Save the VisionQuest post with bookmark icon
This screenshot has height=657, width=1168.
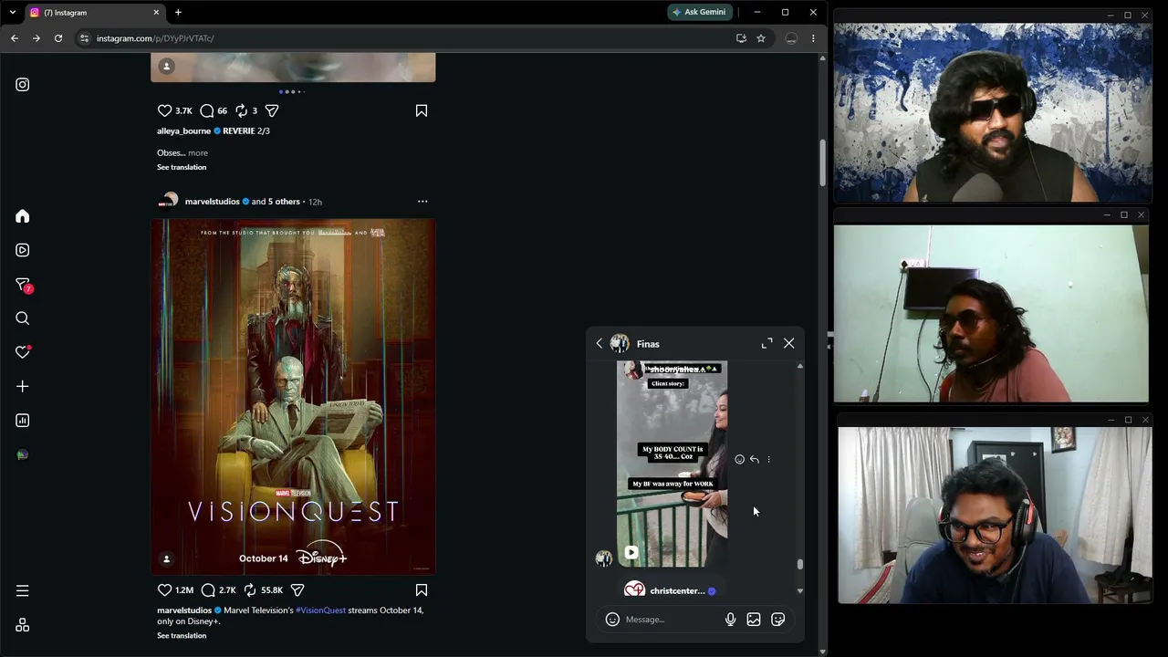422,590
